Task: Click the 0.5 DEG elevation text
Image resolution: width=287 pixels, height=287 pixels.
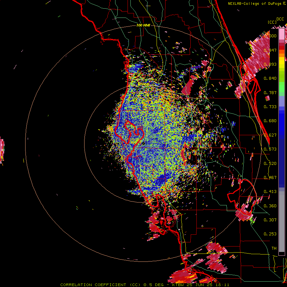Action: click(153, 285)
